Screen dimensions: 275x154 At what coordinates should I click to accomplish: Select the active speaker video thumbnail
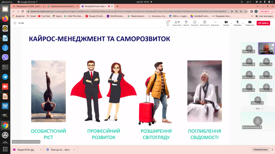(266, 48)
